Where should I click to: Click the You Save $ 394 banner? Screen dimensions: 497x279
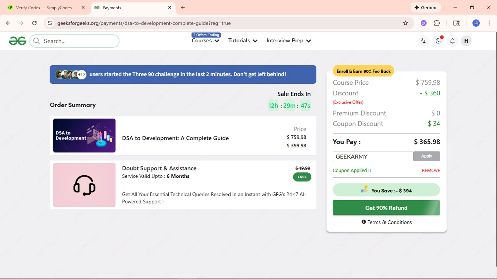(x=386, y=190)
